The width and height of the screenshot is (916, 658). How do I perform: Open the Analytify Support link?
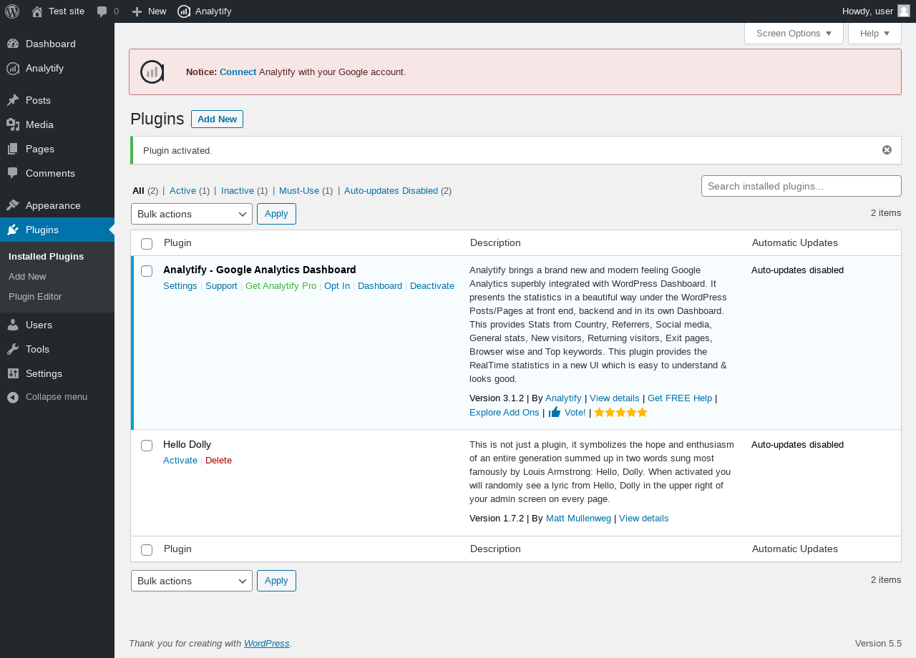[x=221, y=286]
